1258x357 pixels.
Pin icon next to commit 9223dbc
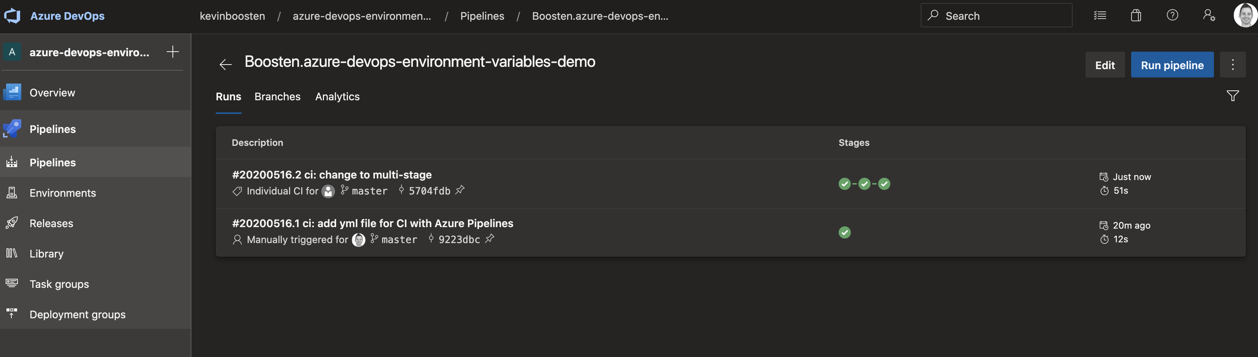(490, 239)
